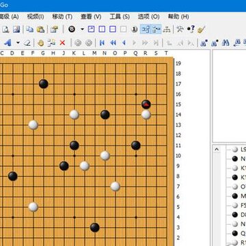Screen dimensions: 246x246
Task: Click the stone with question mark icon
Action: 191,29
